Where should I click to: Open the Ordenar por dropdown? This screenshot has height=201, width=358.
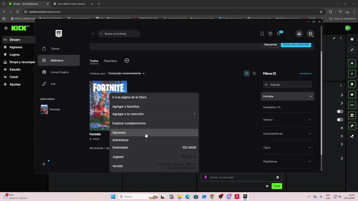(x=126, y=73)
